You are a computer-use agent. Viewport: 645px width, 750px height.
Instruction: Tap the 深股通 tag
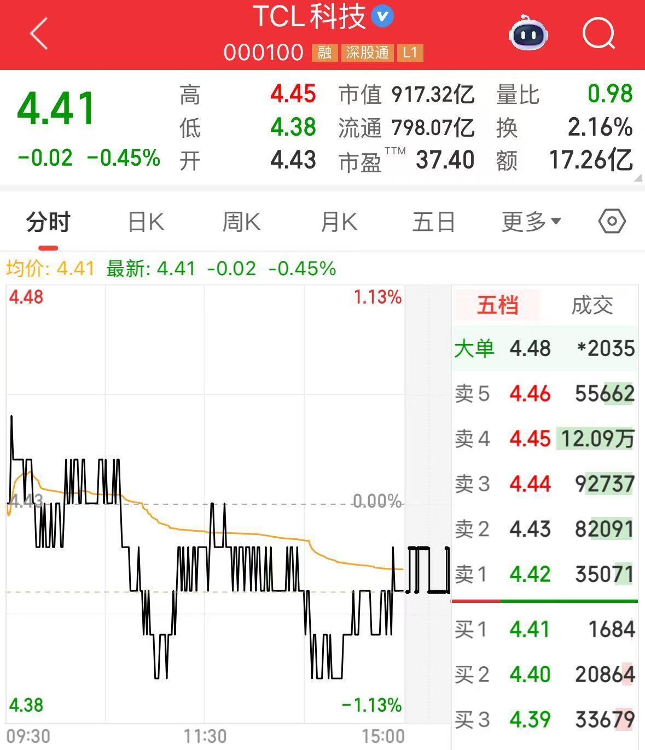367,53
